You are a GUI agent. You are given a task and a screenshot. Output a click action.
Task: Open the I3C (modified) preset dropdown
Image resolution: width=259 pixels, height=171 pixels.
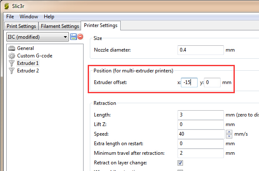(x=38, y=37)
